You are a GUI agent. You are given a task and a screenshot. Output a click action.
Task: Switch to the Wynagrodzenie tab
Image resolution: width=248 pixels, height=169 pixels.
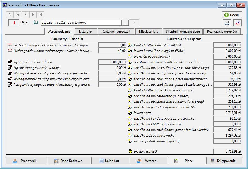tap(59, 32)
